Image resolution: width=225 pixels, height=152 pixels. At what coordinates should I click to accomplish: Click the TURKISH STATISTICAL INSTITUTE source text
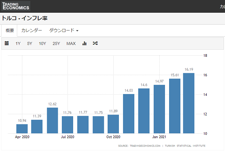[185, 146]
